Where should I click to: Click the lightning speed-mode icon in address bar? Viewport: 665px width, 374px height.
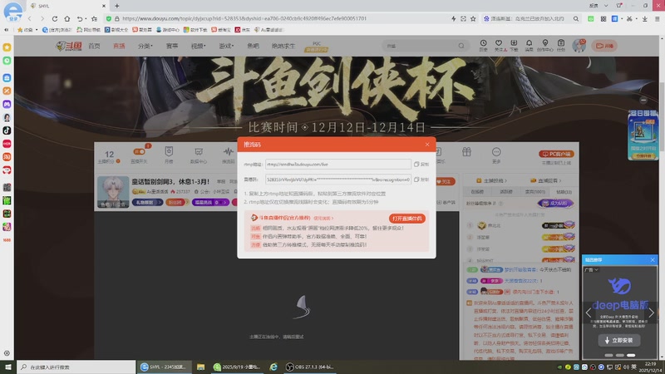(453, 18)
